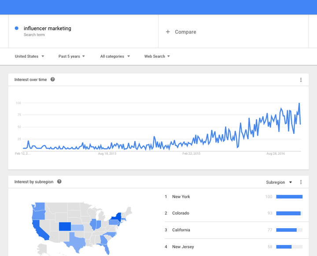Edit the influencer marketing search term

click(x=48, y=29)
